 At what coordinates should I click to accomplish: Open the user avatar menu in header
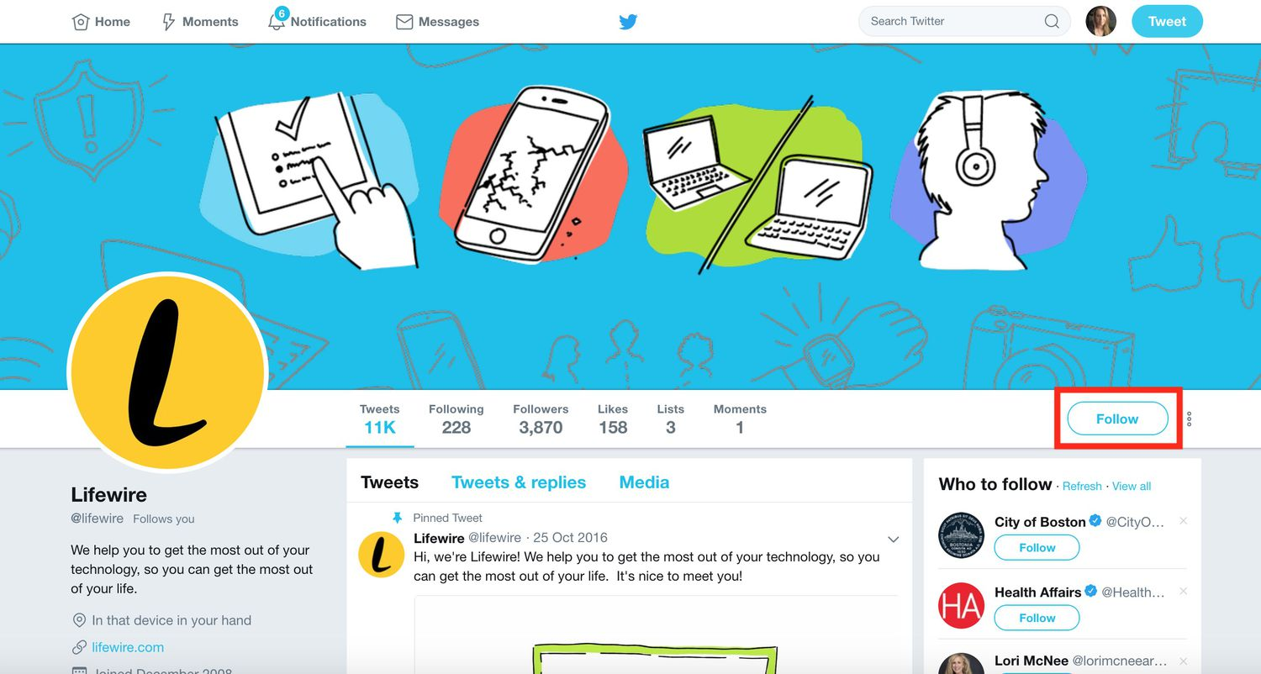1100,22
